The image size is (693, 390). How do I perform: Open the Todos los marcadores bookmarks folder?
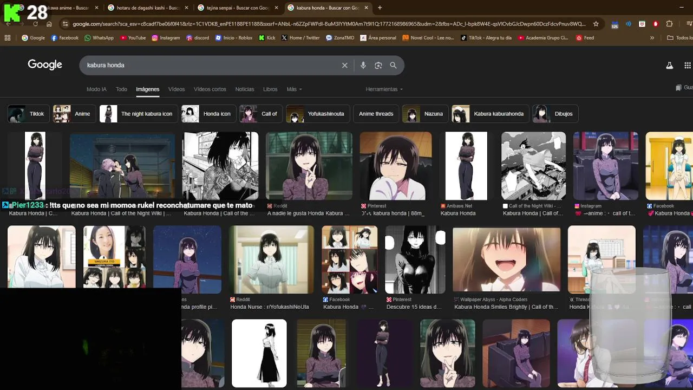680,38
